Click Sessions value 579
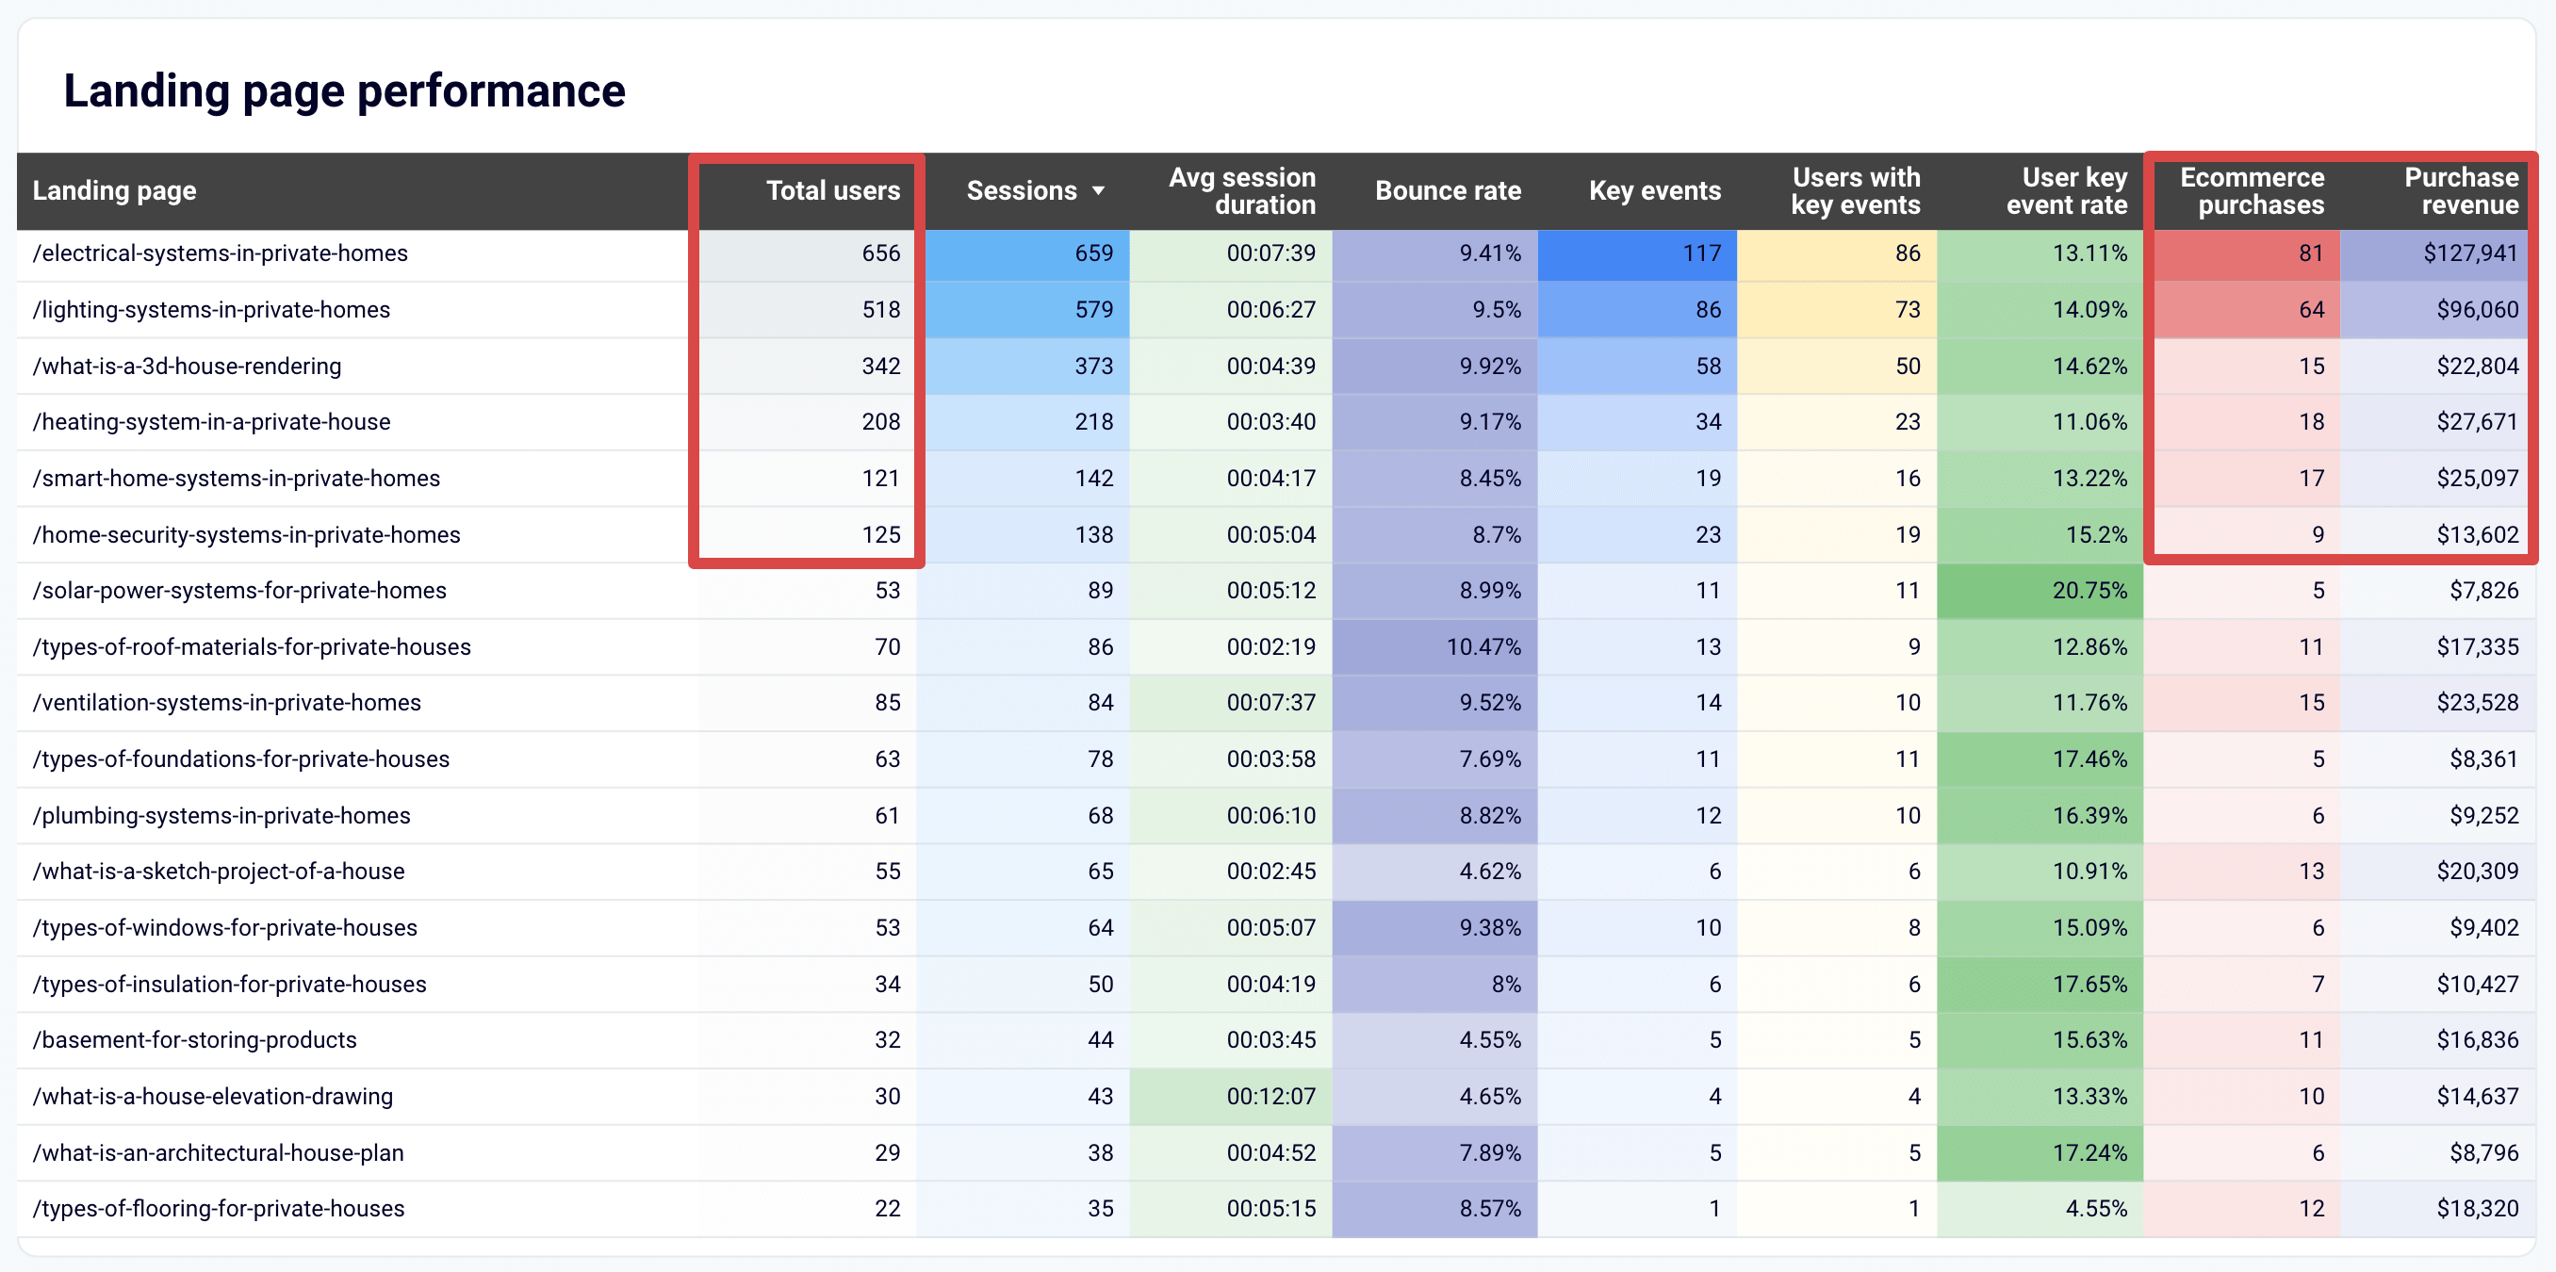This screenshot has height=1272, width=2556. coord(1093,310)
